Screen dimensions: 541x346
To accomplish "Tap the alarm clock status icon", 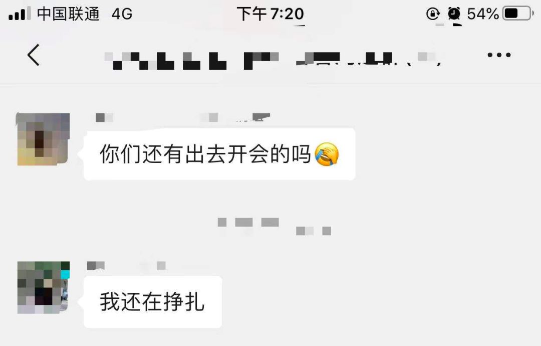I will coord(454,14).
